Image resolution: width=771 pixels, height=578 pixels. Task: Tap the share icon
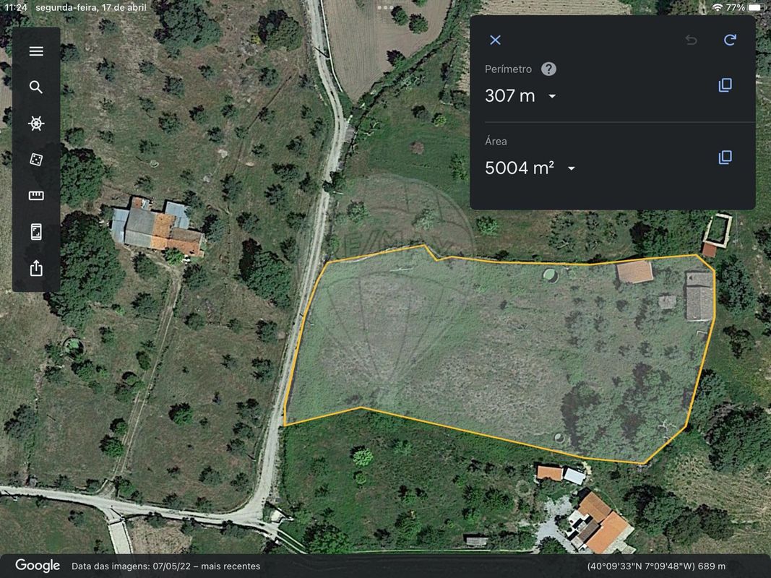tap(36, 268)
